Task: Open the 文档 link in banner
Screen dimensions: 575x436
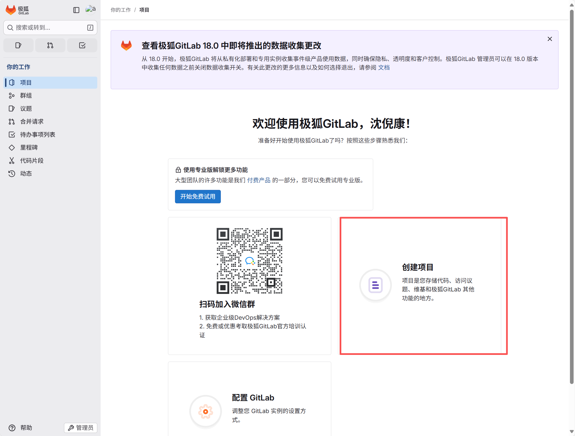Action: 384,68
